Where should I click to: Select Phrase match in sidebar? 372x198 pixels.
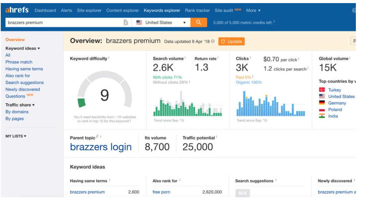click(x=19, y=62)
